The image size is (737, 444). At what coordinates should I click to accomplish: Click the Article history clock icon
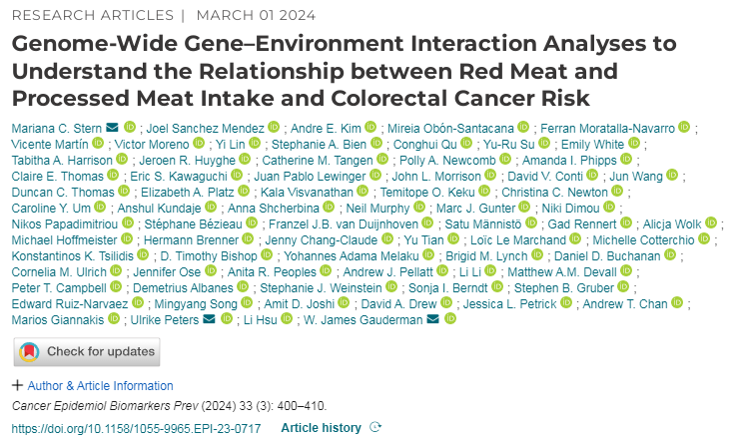375,427
